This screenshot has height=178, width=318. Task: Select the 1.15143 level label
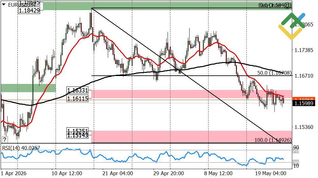(78, 136)
